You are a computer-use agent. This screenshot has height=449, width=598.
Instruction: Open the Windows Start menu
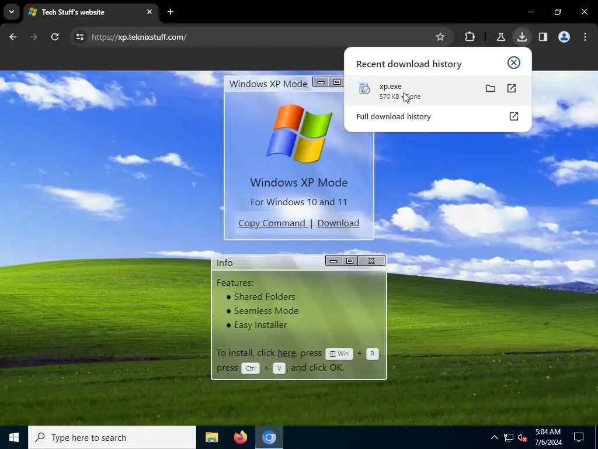14,437
